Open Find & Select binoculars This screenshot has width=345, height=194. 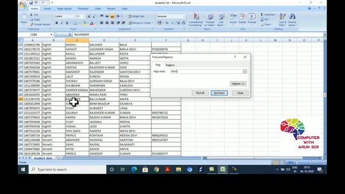point(292,20)
